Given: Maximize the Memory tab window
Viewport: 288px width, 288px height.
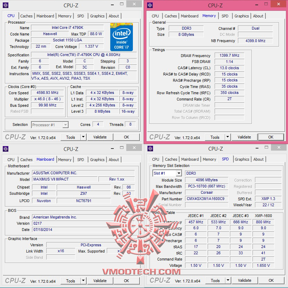Looking at the screenshot, I should (266, 4).
